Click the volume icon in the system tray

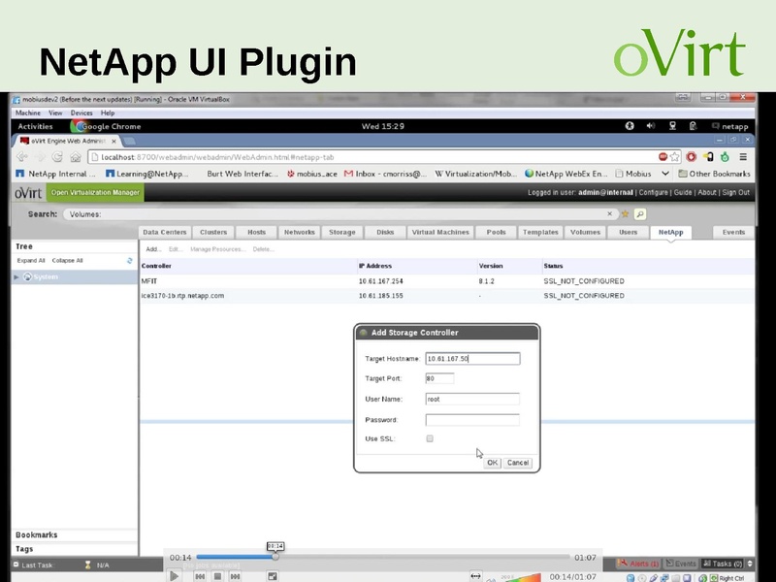pyautogui.click(x=650, y=125)
